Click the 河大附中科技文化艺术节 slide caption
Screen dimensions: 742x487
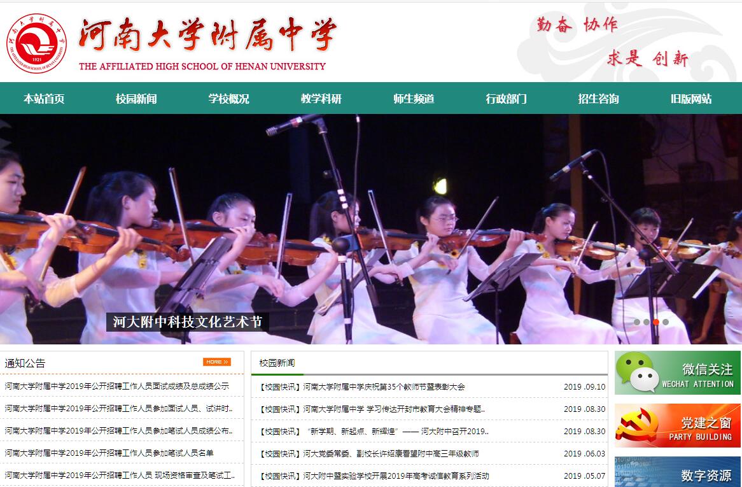pos(187,321)
